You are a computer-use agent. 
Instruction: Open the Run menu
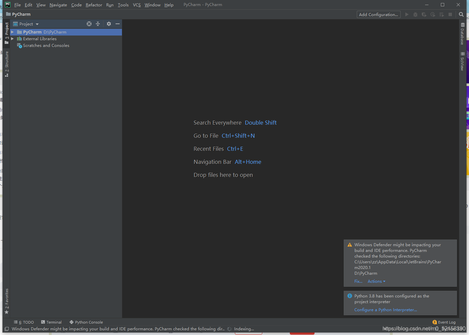110,5
